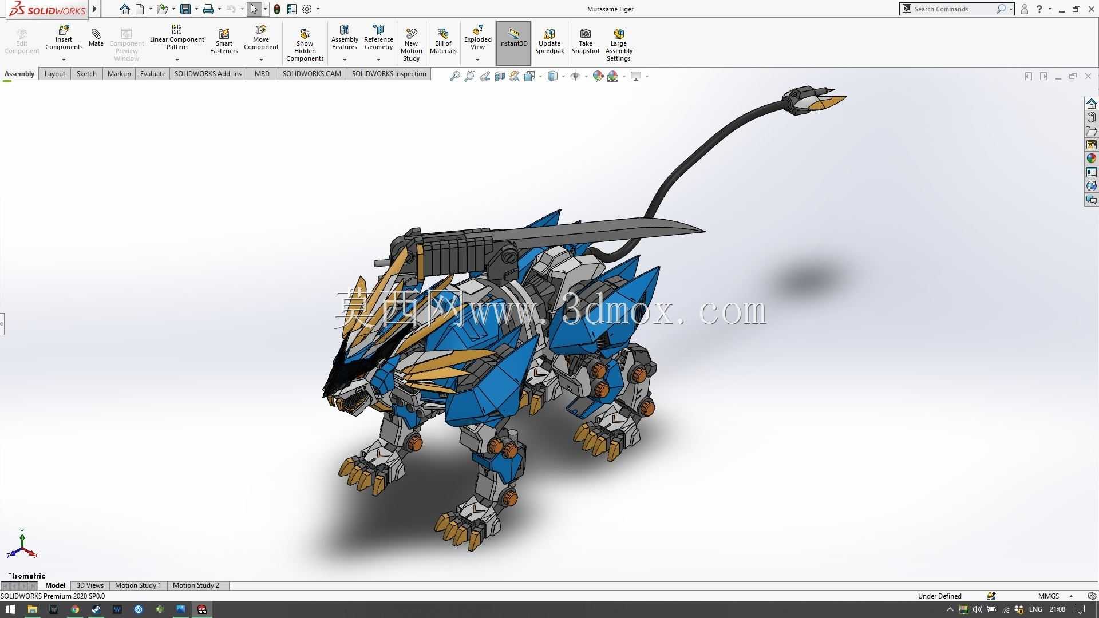Open Design Library tab in task pane
This screenshot has width=1099, height=618.
pyautogui.click(x=1092, y=117)
